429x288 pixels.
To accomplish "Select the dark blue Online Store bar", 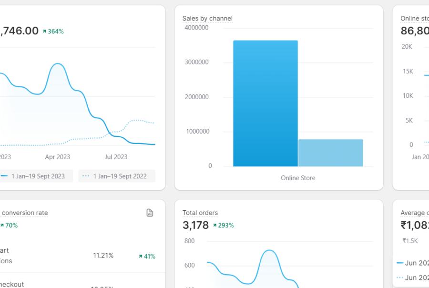I will (x=266, y=103).
